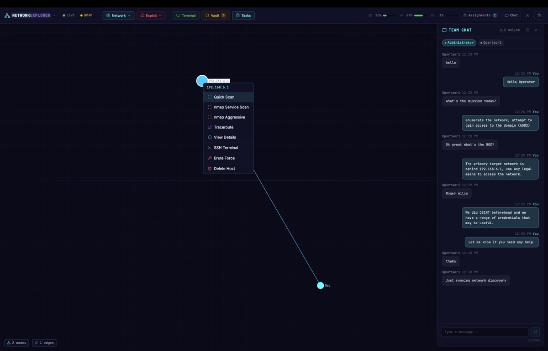Choose nmap Service Scan menu entry
Screen dimensions: 548x351
(228, 107)
